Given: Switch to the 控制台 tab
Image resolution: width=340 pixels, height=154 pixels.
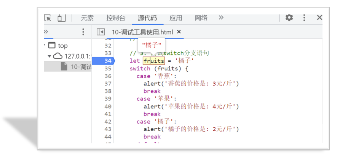Looking at the screenshot, I should (116, 18).
